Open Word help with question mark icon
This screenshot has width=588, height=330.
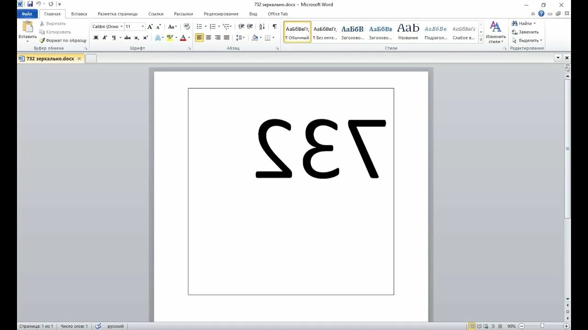pos(541,14)
